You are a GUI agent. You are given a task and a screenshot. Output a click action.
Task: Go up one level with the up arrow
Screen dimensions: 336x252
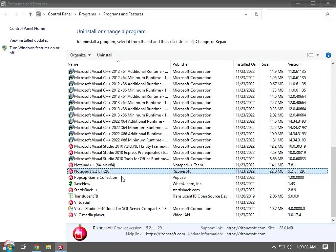click(x=31, y=14)
